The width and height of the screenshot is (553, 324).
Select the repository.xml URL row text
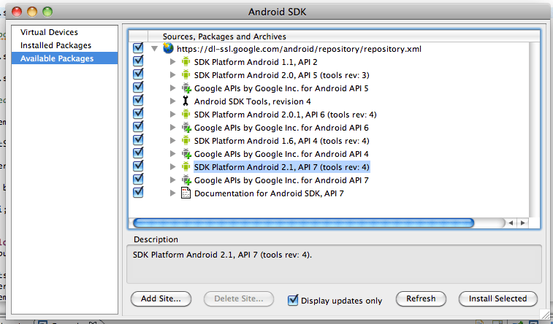pos(299,49)
